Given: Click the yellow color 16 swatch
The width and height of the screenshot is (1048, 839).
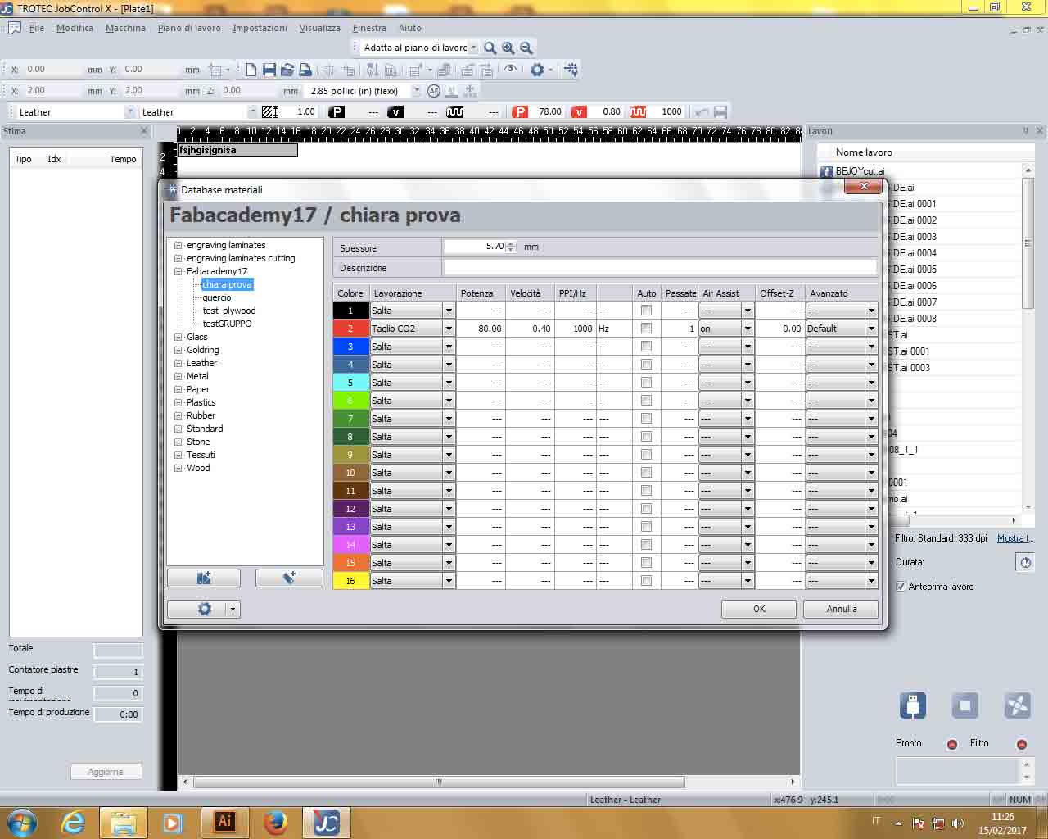Looking at the screenshot, I should 350,581.
